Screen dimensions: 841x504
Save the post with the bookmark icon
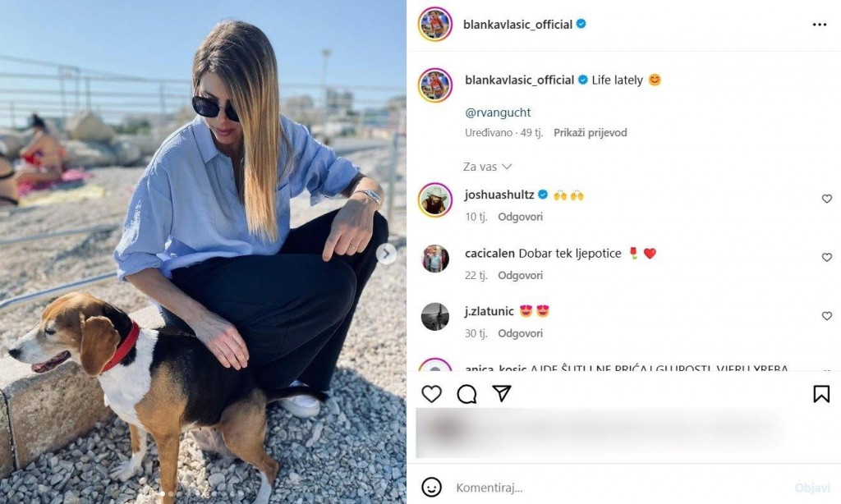pyautogui.click(x=821, y=394)
